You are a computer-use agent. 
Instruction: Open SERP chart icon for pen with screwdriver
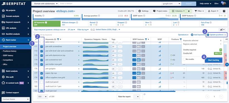click(x=159, y=47)
